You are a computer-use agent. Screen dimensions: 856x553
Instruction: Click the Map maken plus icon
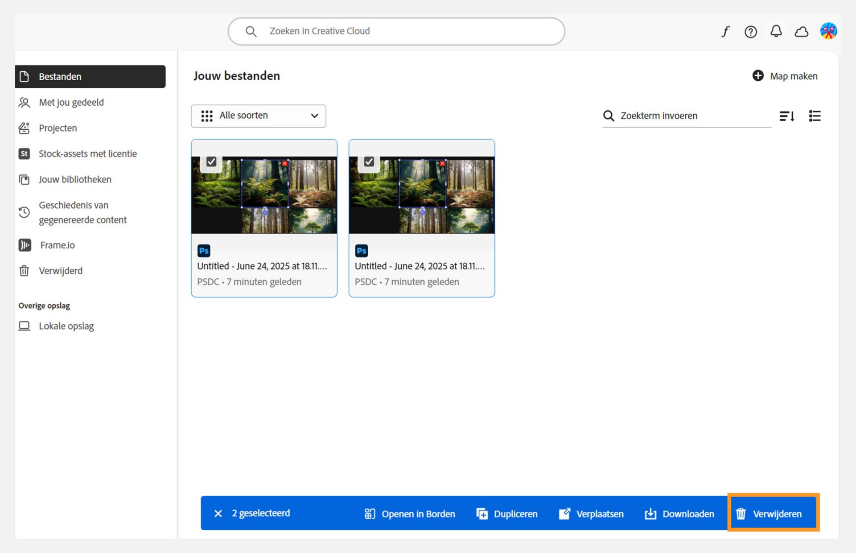(758, 76)
